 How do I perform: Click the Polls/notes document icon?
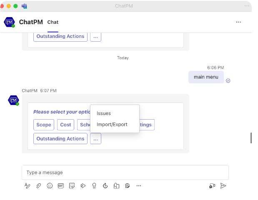point(128,186)
